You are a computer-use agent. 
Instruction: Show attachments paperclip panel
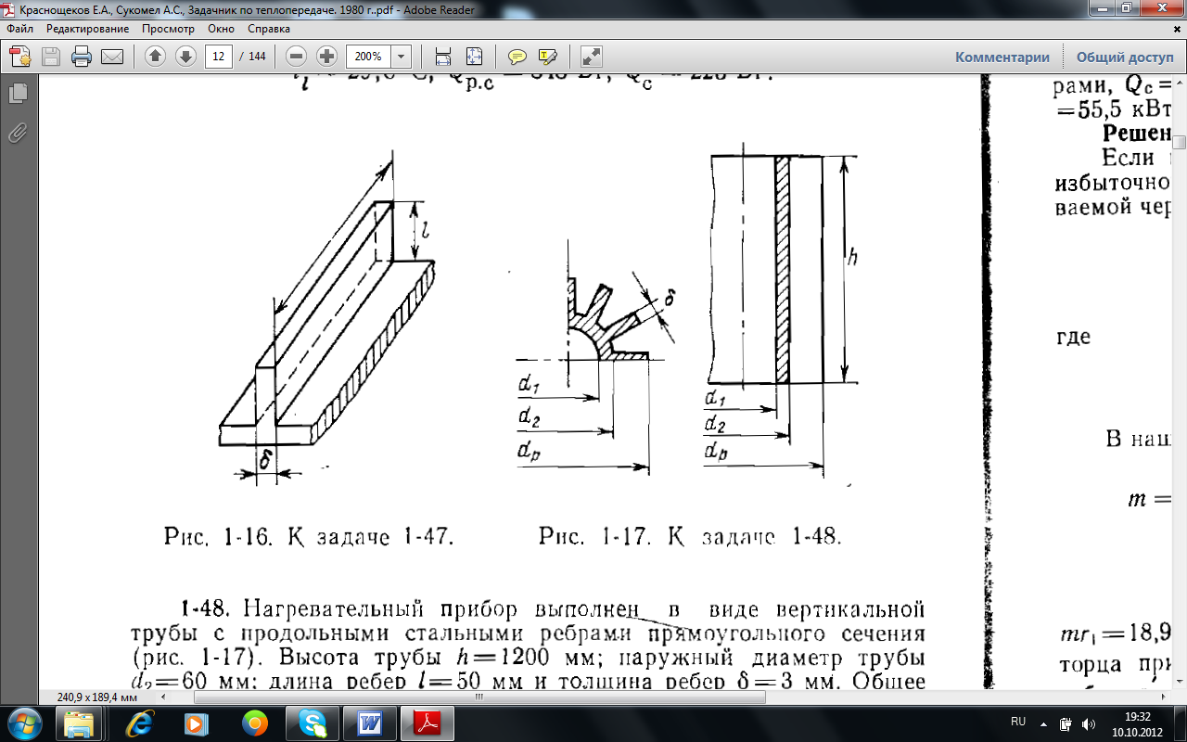pyautogui.click(x=17, y=133)
